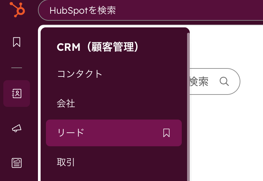Viewport: 263px width, 181px height.
Task: Click the magnifier icon in search box
Action: (224, 81)
